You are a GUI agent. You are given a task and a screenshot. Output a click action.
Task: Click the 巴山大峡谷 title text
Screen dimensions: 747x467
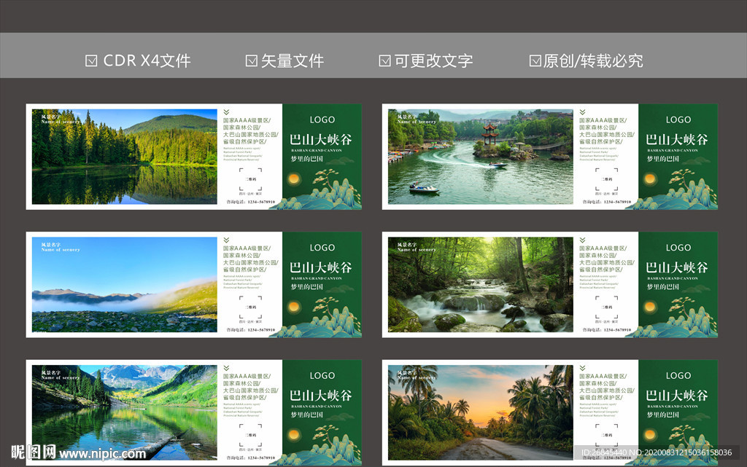(x=321, y=138)
